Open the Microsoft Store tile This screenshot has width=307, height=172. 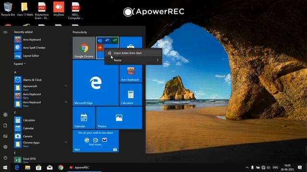(x=131, y=43)
